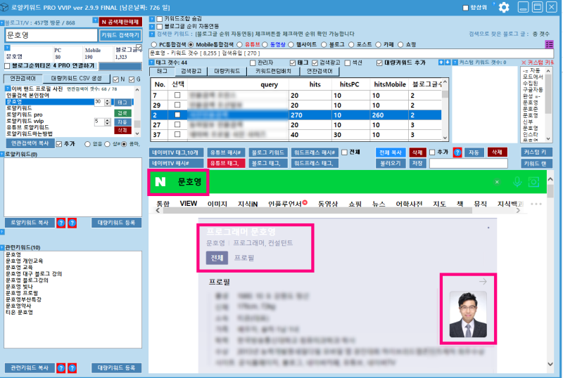Enable 블로그글 순위 자동연동 checkbox
The height and width of the screenshot is (378, 563).
point(160,27)
